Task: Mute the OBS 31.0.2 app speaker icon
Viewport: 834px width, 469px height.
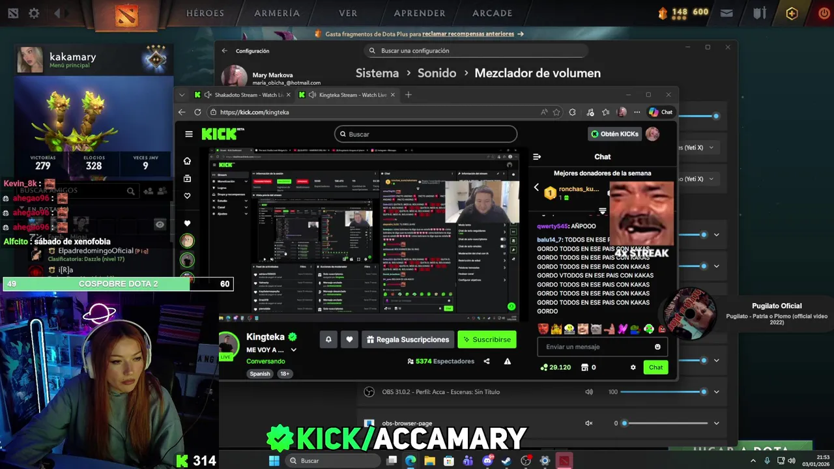Action: coord(589,392)
